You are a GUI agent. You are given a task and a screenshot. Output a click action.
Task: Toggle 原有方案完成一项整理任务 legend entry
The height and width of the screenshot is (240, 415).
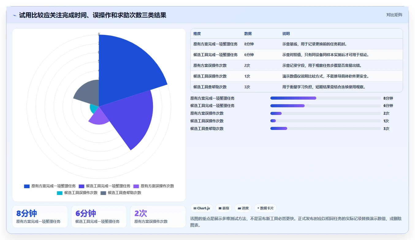pyautogui.click(x=50, y=186)
